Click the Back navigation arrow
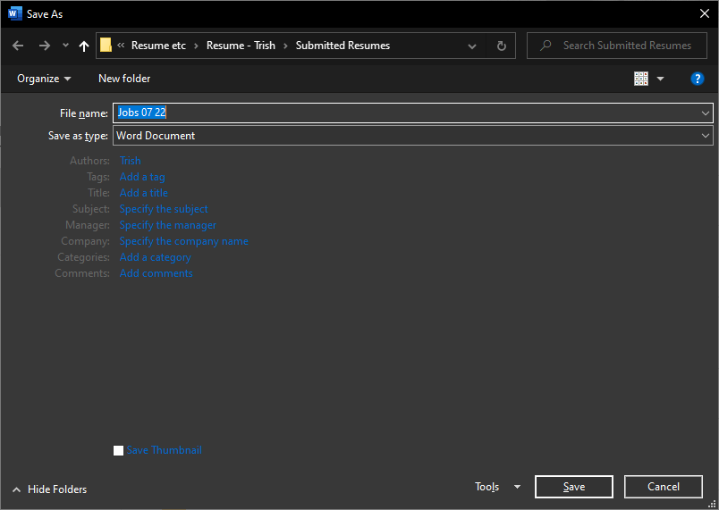The height and width of the screenshot is (510, 719). pyautogui.click(x=18, y=46)
